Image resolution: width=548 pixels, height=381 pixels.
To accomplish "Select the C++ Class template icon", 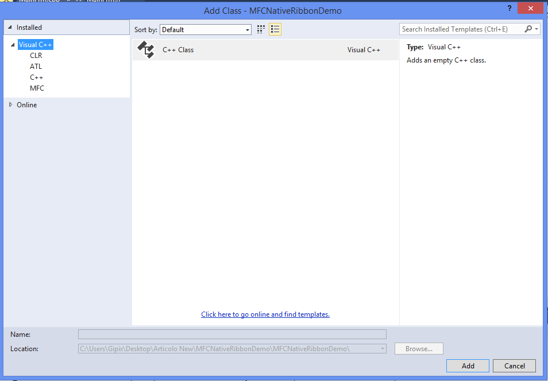I will pyautogui.click(x=146, y=49).
